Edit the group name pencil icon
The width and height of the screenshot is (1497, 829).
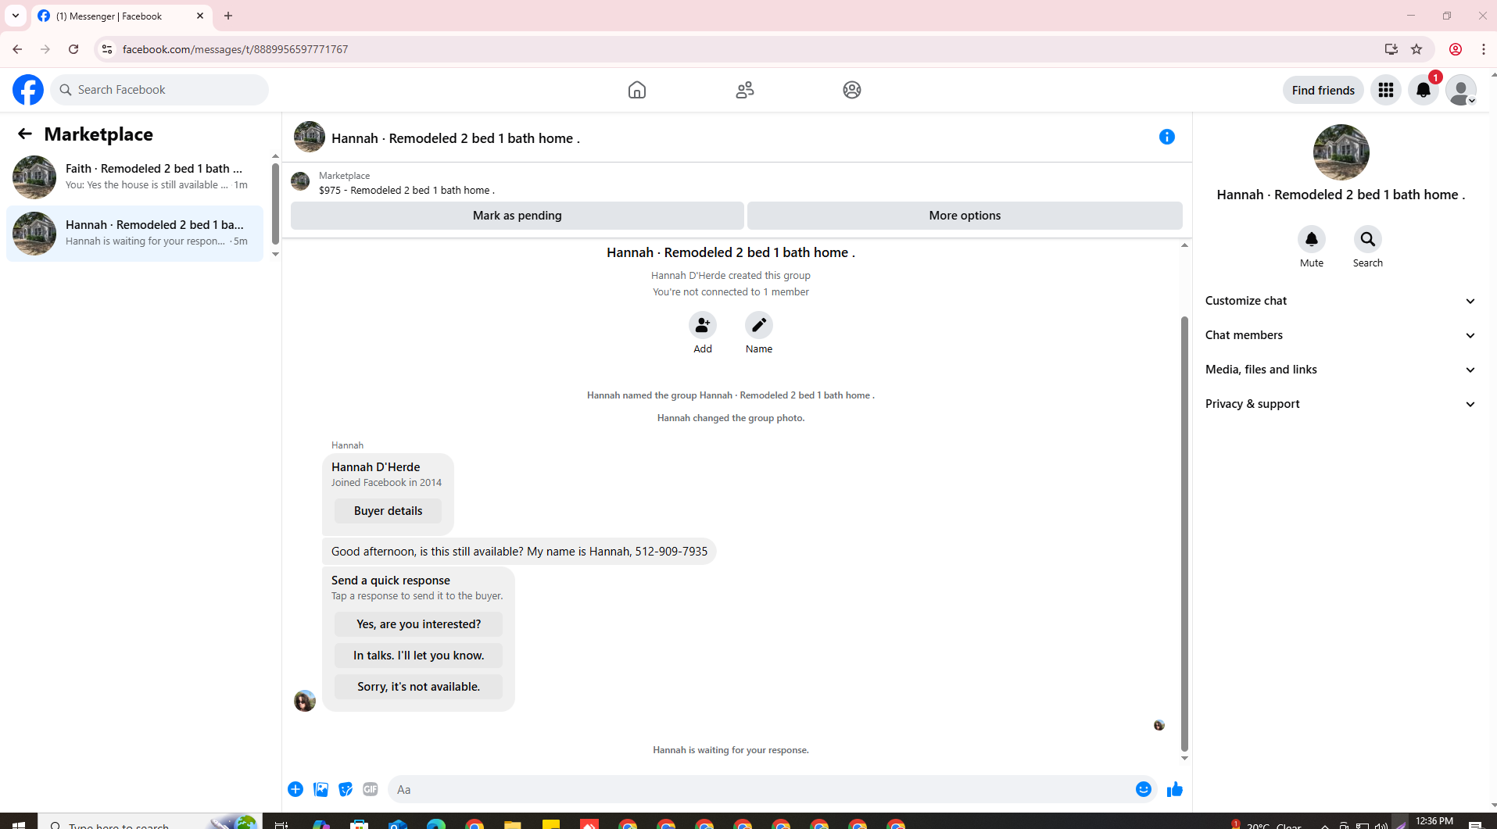tap(759, 324)
